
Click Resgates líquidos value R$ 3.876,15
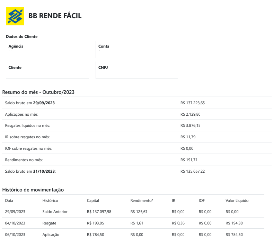pyautogui.click(x=190, y=125)
